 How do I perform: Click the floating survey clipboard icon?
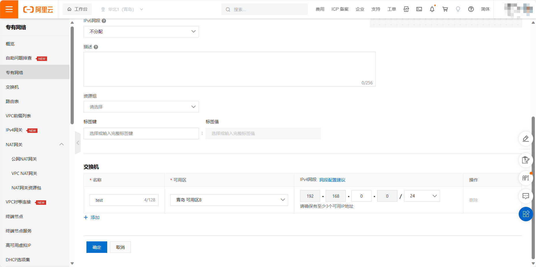[x=526, y=160]
